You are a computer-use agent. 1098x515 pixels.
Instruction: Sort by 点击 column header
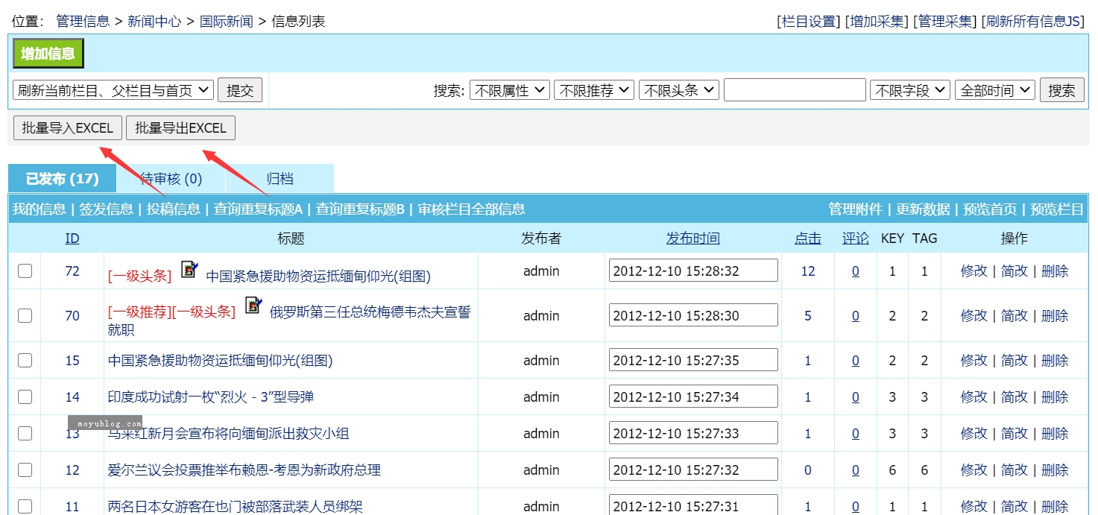coord(808,238)
